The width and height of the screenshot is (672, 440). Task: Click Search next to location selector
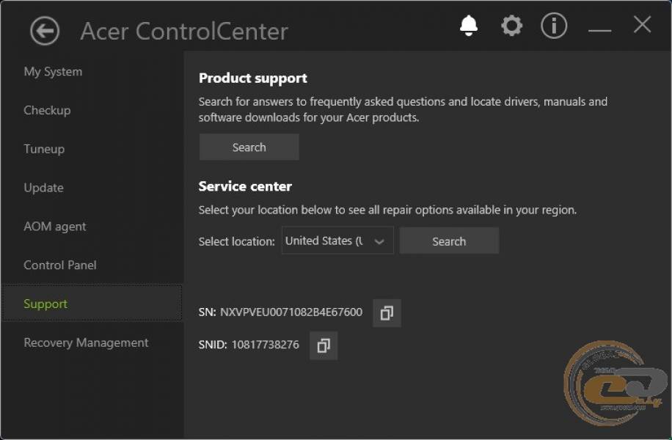click(x=449, y=241)
